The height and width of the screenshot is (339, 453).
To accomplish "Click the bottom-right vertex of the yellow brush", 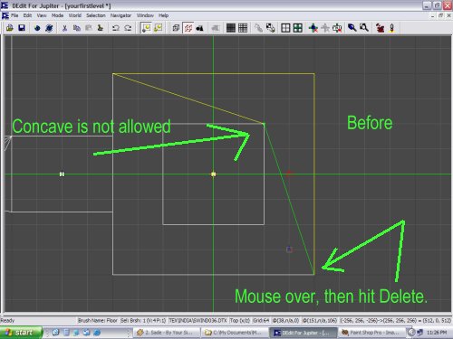I will [314, 274].
